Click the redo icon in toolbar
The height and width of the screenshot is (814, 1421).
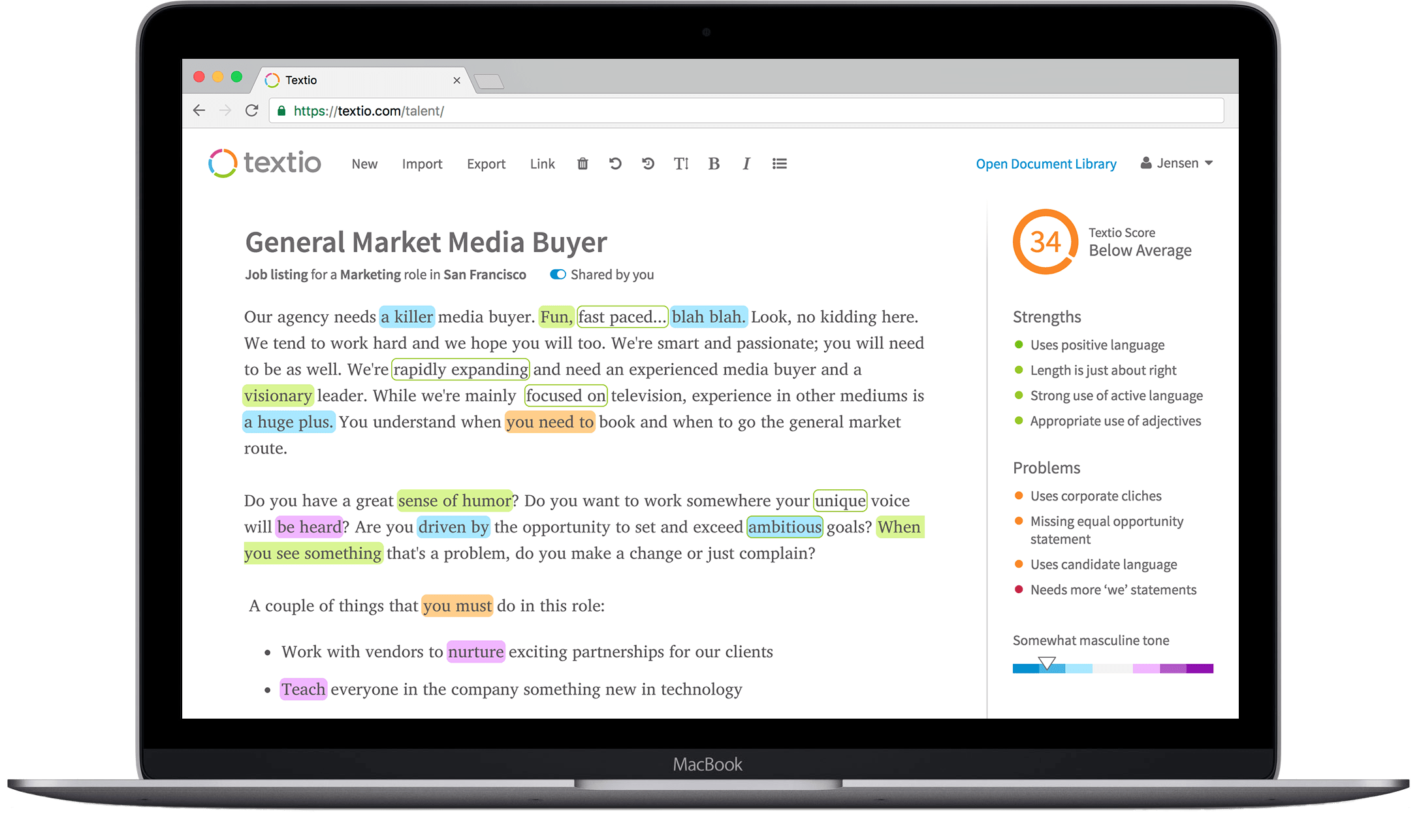[648, 163]
